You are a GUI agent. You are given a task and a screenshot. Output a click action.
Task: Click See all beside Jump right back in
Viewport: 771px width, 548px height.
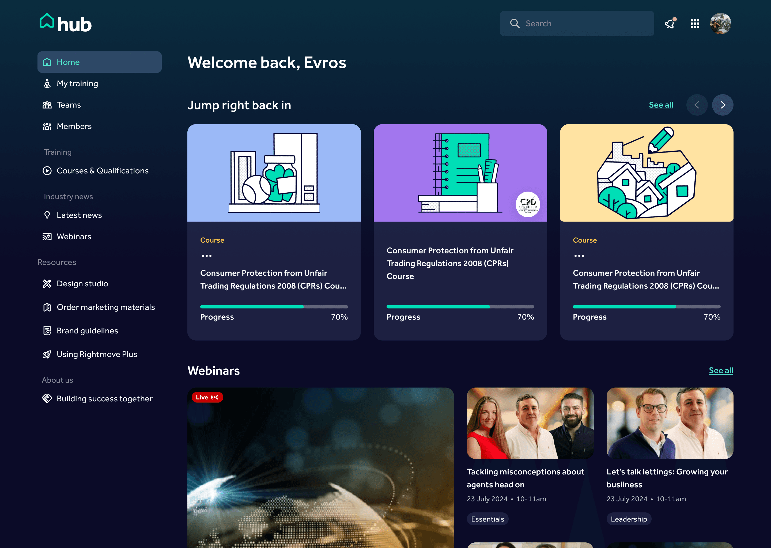pyautogui.click(x=661, y=105)
